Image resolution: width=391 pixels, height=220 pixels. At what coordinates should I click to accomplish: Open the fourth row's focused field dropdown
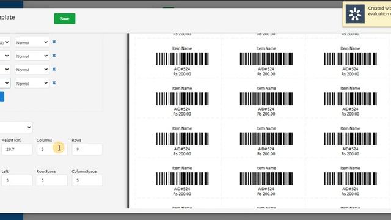[x=5, y=83]
